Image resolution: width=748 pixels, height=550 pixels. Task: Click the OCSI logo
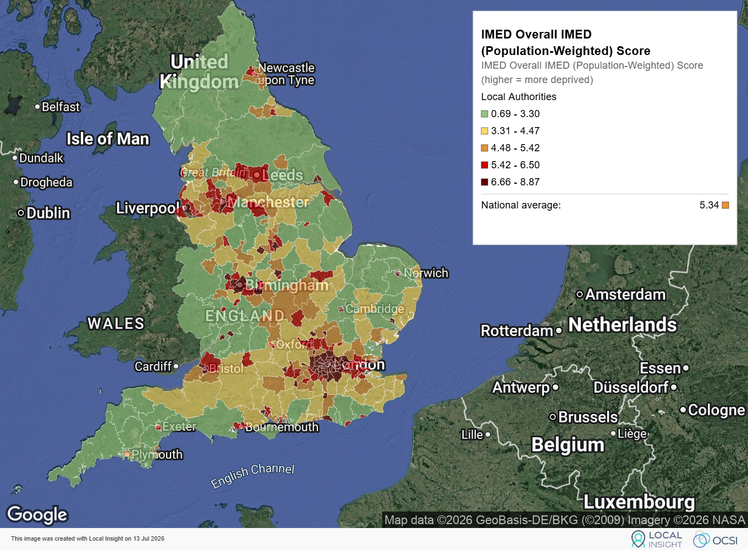click(x=715, y=540)
